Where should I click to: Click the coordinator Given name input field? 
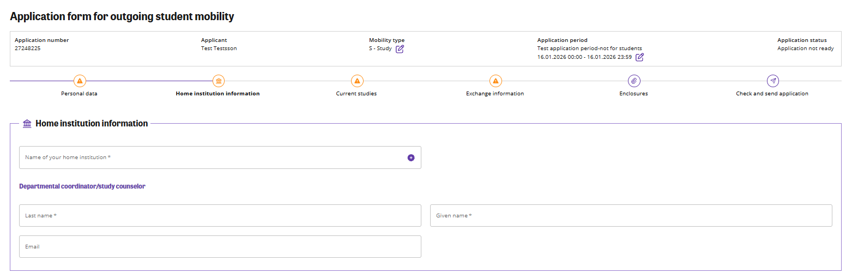(631, 216)
